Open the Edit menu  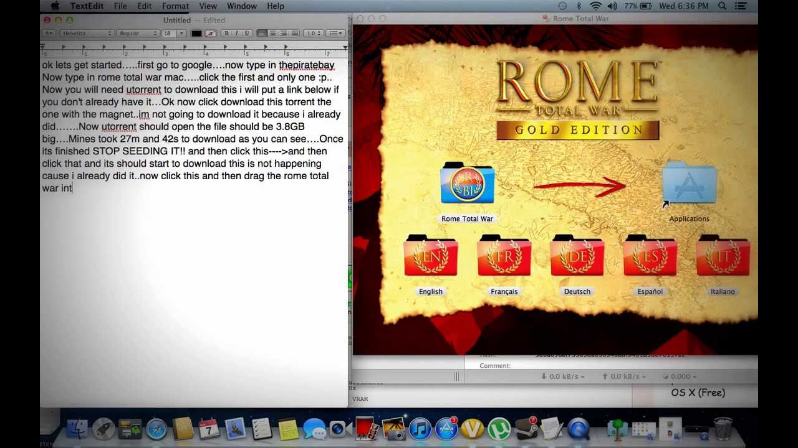(144, 6)
